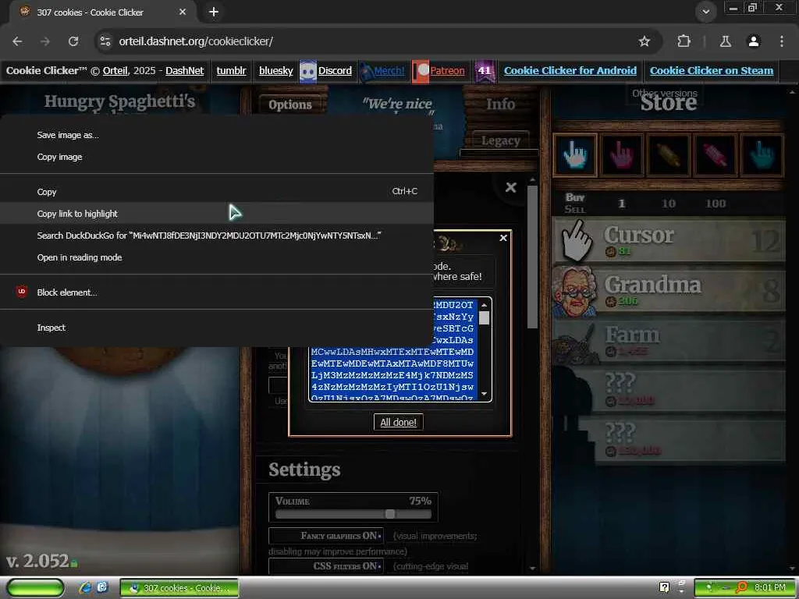Open the Info tab
The image size is (799, 599).
pyautogui.click(x=500, y=104)
